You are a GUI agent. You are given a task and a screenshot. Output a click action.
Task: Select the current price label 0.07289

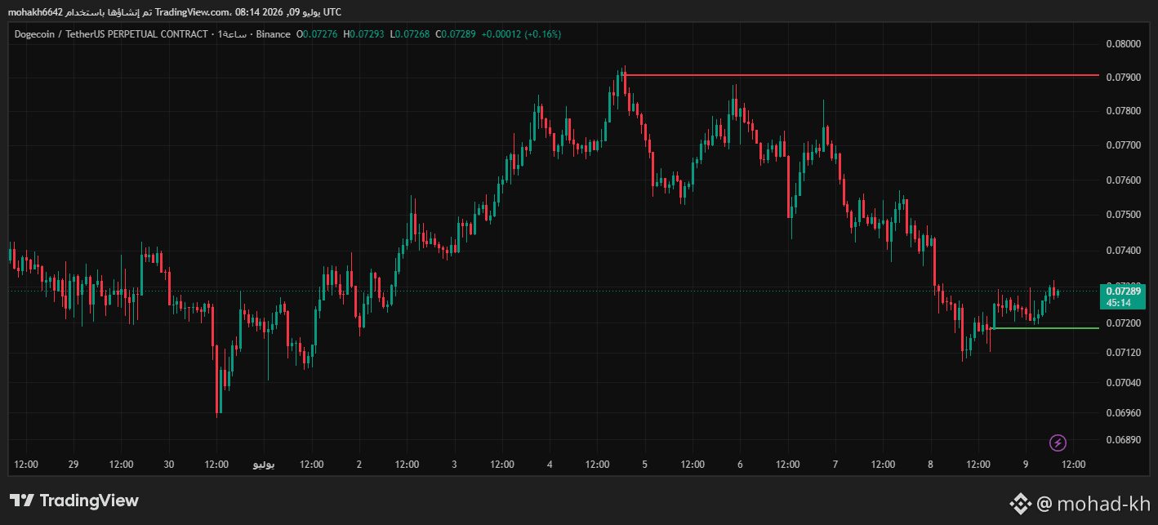click(1124, 291)
